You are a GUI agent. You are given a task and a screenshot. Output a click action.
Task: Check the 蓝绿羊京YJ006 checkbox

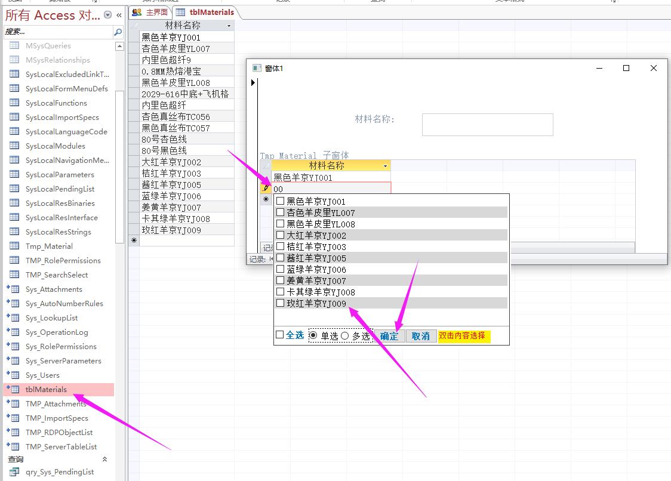point(281,269)
